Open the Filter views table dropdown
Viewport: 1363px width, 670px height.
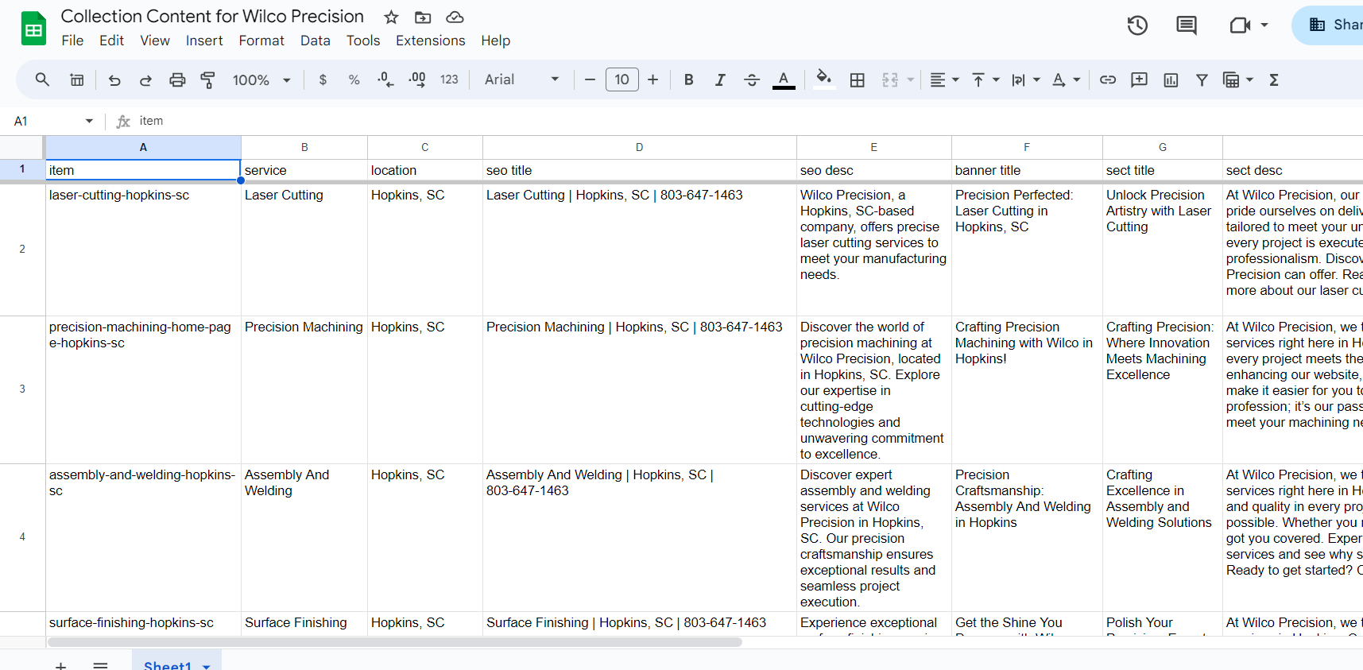pyautogui.click(x=1238, y=79)
